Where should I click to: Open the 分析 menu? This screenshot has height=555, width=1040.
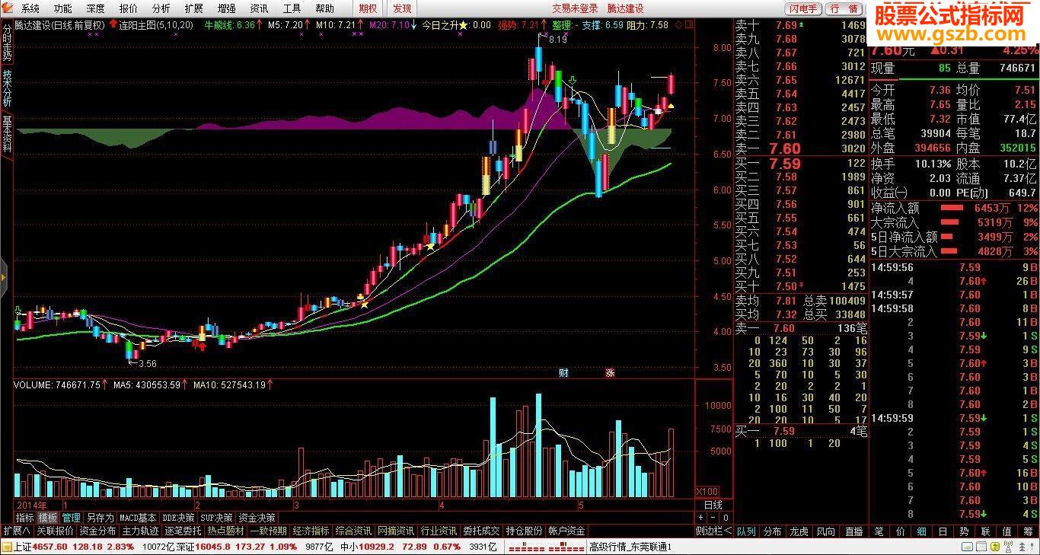click(161, 8)
